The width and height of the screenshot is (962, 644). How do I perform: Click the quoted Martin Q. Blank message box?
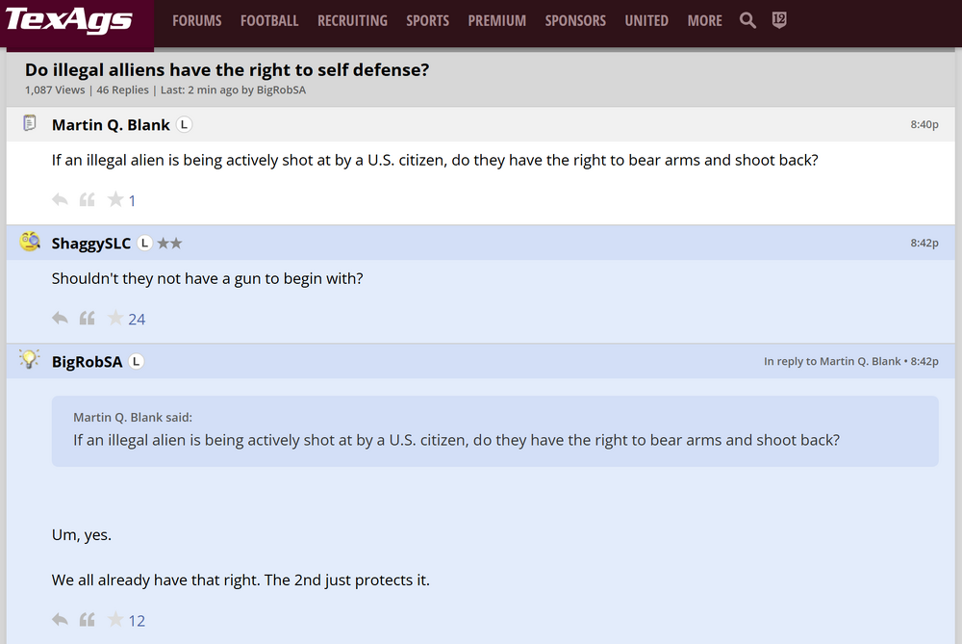tap(494, 431)
